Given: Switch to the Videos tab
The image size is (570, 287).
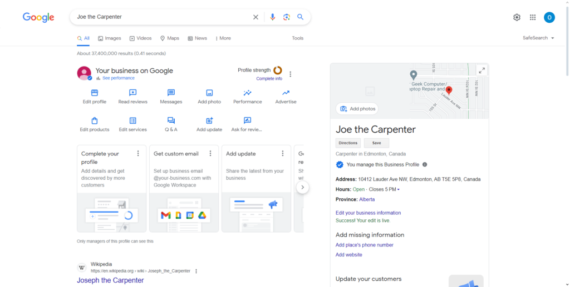Looking at the screenshot, I should click(x=141, y=38).
